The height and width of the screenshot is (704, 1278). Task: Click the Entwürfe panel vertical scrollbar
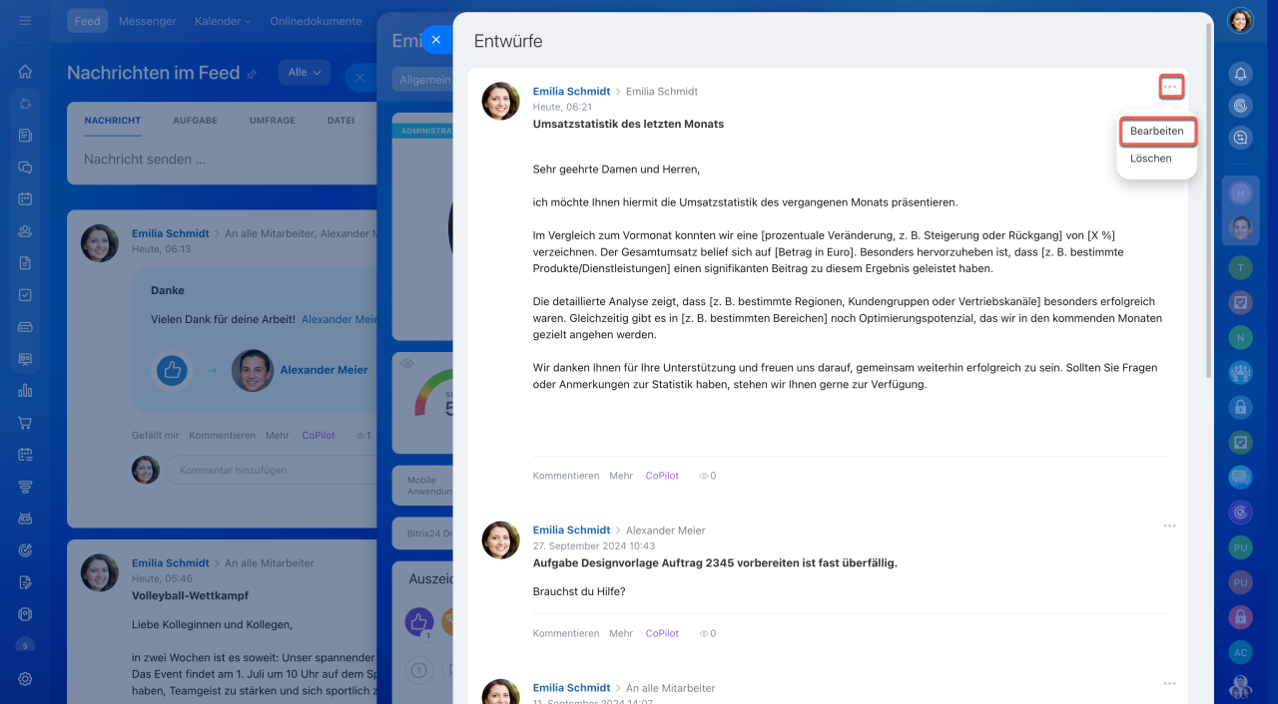(x=1209, y=199)
